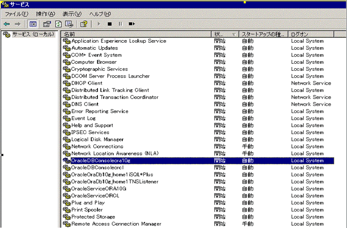Open the ファイル(F) menu
The image size is (347, 228).
16,14
